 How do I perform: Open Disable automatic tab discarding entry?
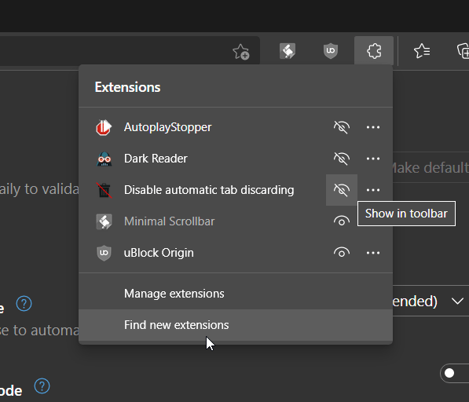click(x=209, y=190)
